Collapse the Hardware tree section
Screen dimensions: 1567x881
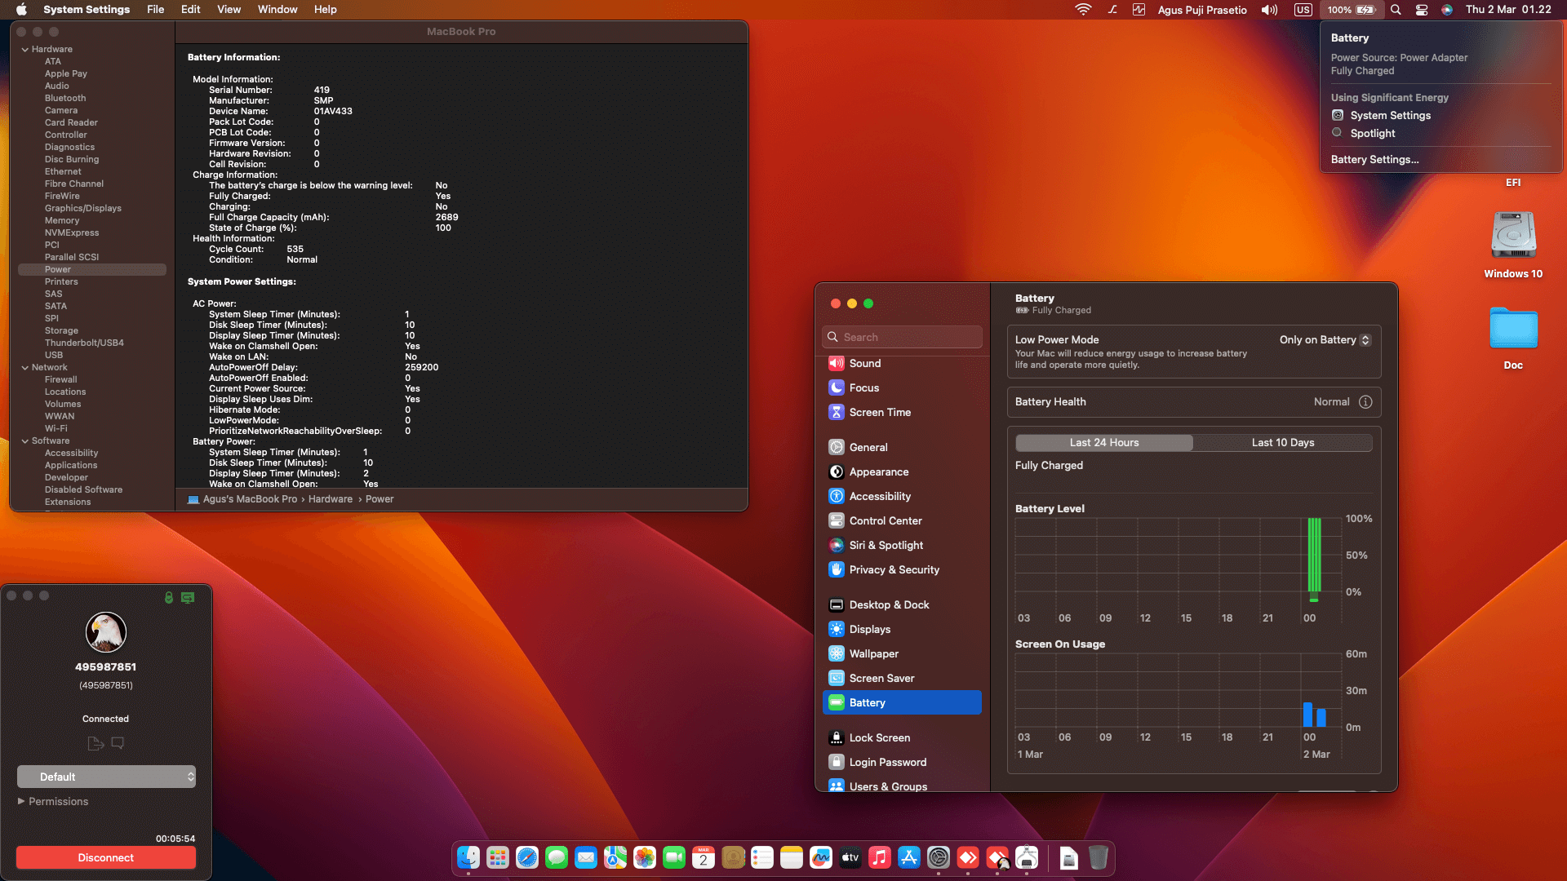(x=25, y=49)
